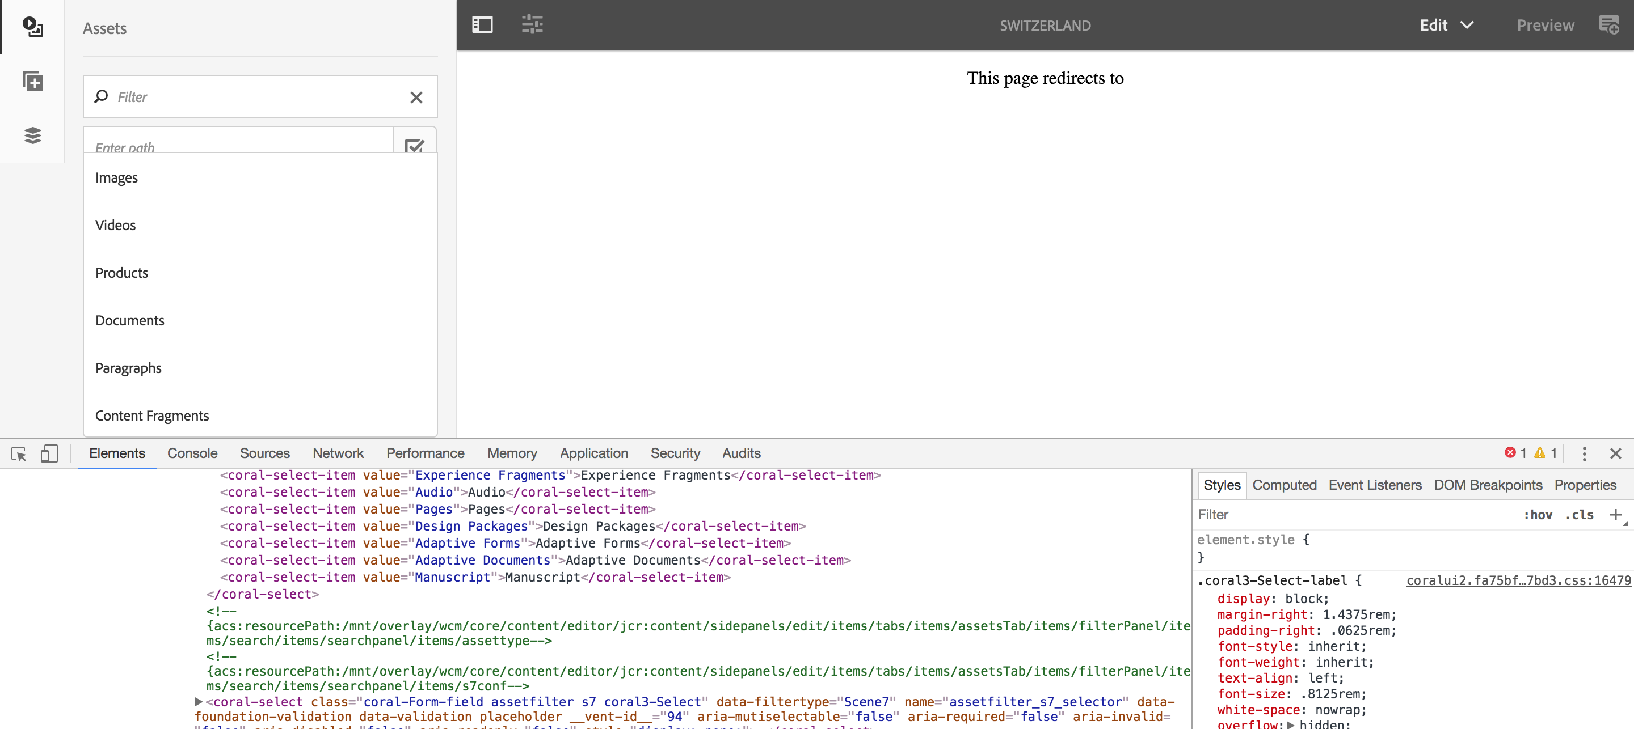Click the Assets panel icon
This screenshot has height=729, width=1634.
click(31, 26)
